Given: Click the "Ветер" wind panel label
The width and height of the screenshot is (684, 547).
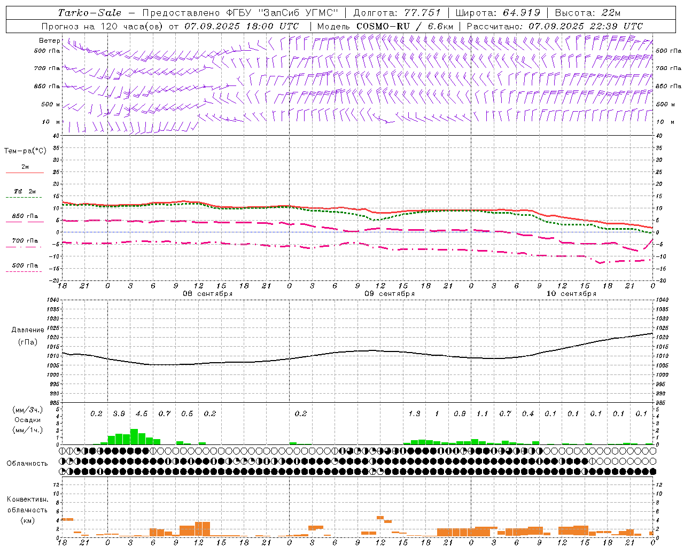Looking at the screenshot, I should point(49,41).
